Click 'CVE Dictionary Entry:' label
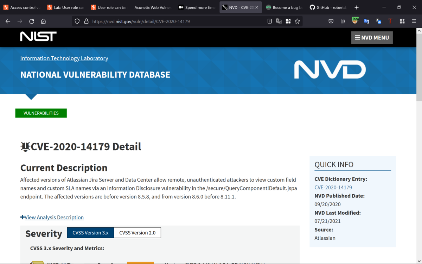422x264 pixels. pos(341,179)
